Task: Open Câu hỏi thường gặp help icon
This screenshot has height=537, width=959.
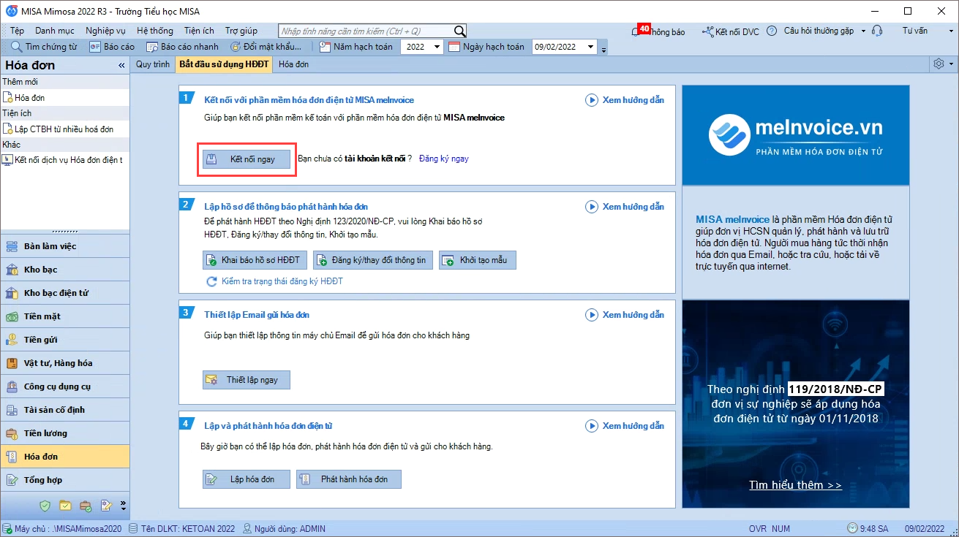Action: [773, 31]
